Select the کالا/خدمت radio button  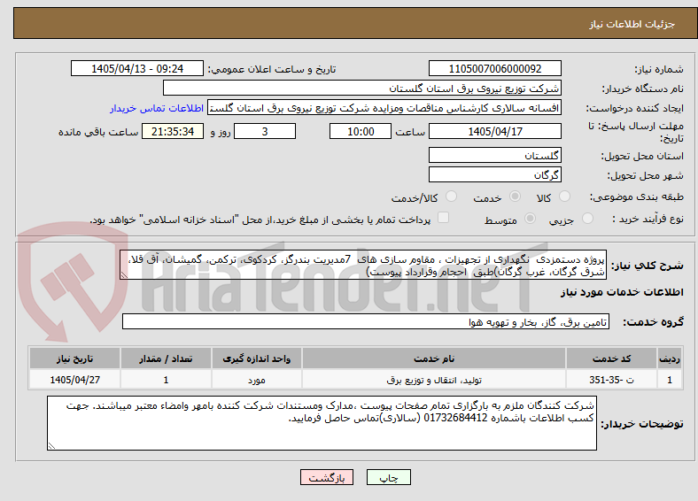(451, 197)
